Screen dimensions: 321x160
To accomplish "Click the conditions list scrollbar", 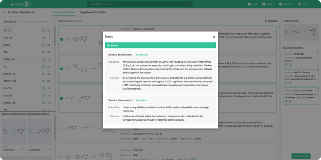I will click(55, 37).
